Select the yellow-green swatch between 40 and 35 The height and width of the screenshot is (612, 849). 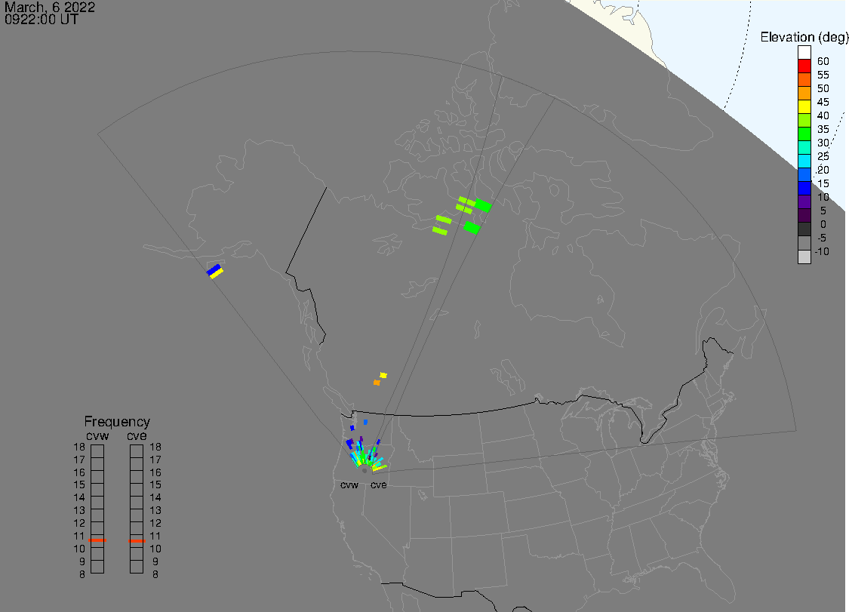[x=804, y=120]
